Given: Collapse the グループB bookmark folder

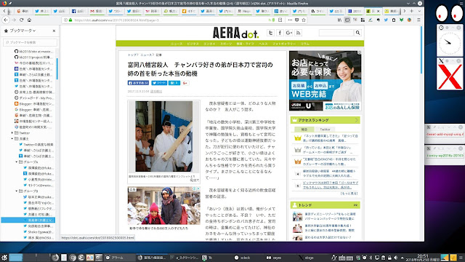Looking at the screenshot, I should tap(16, 191).
